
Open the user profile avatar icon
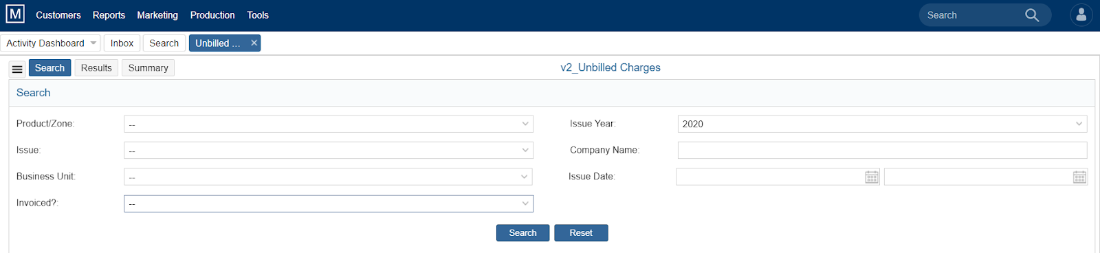coord(1081,14)
